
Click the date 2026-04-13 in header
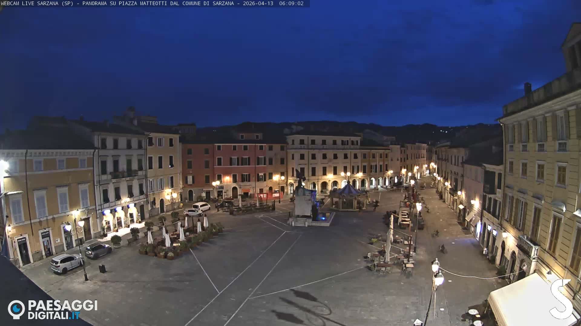tap(258, 3)
